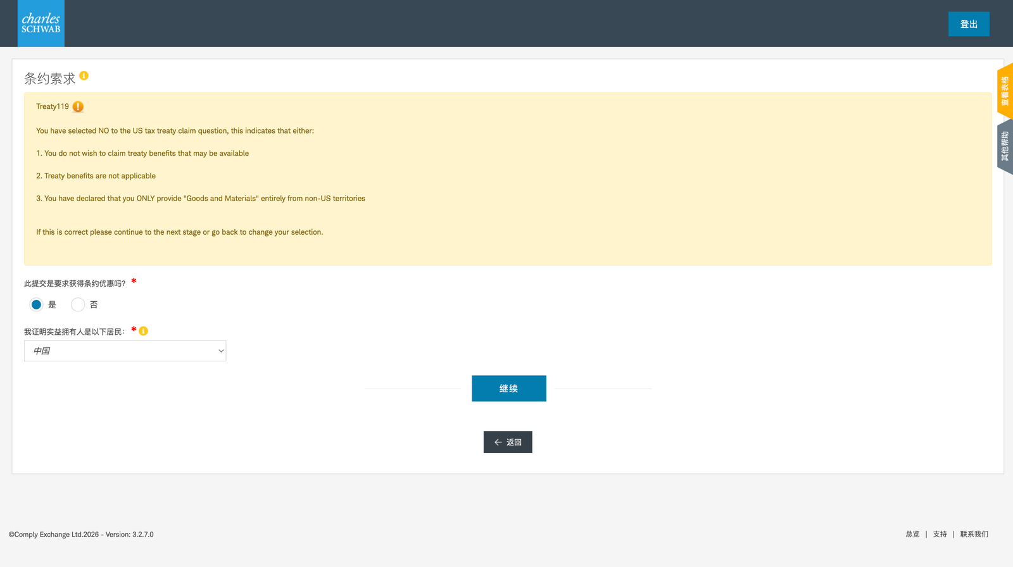The width and height of the screenshot is (1013, 567).
Task: Log out with the 登出 button
Action: [969, 24]
